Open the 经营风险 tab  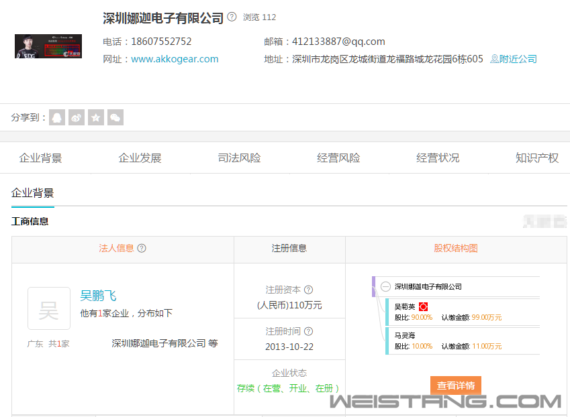pos(338,158)
